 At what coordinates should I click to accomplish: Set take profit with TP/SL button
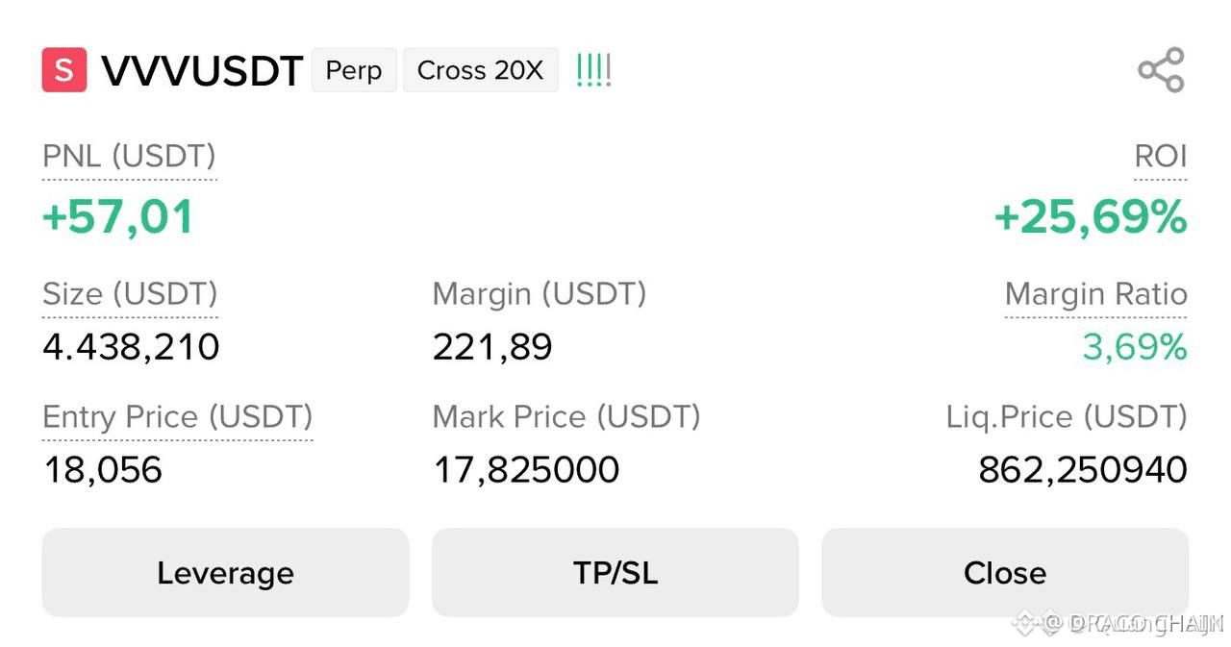point(615,573)
